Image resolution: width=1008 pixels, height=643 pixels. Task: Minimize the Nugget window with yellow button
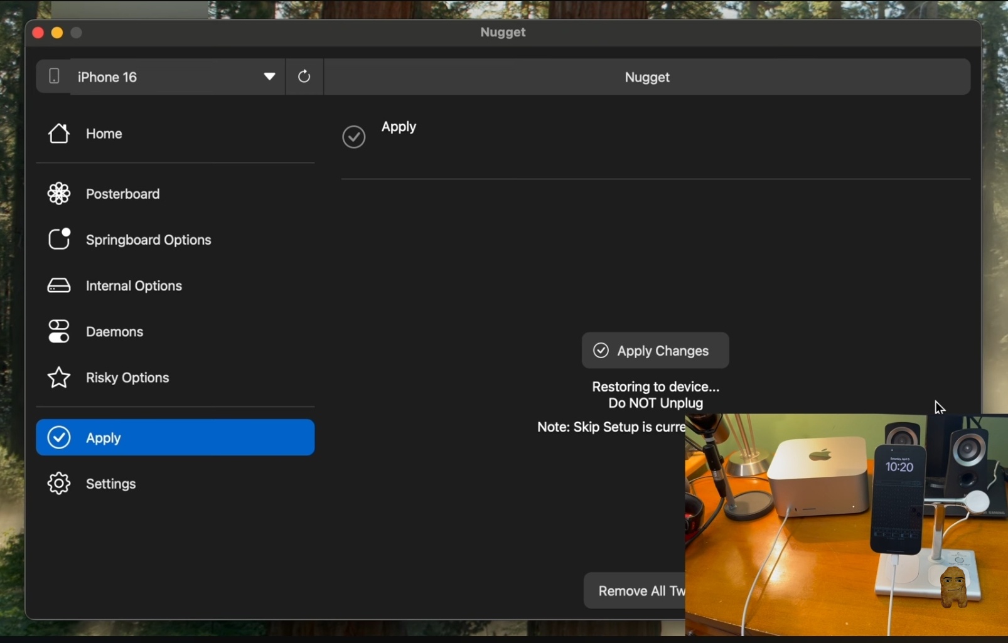point(57,33)
